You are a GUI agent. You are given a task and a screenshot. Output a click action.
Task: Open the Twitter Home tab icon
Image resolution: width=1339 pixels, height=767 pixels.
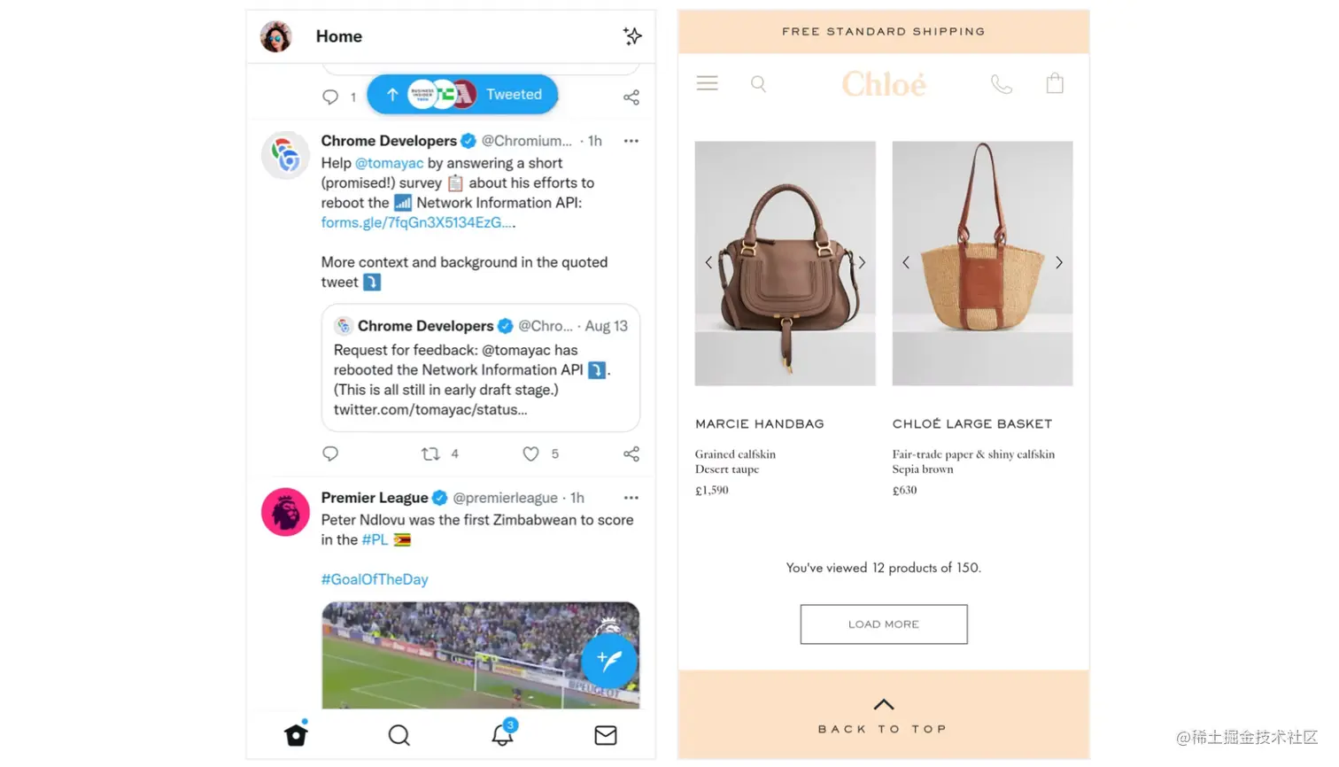pyautogui.click(x=296, y=734)
